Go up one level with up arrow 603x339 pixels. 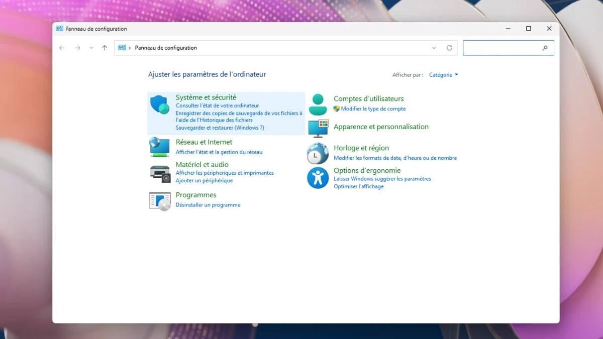click(x=105, y=48)
